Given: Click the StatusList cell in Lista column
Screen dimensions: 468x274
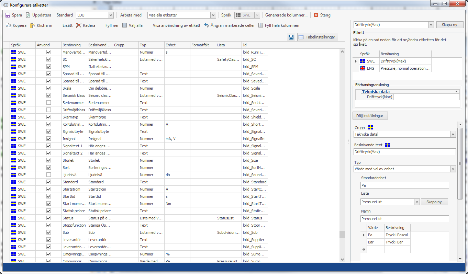Looking at the screenshot, I should [229, 218].
